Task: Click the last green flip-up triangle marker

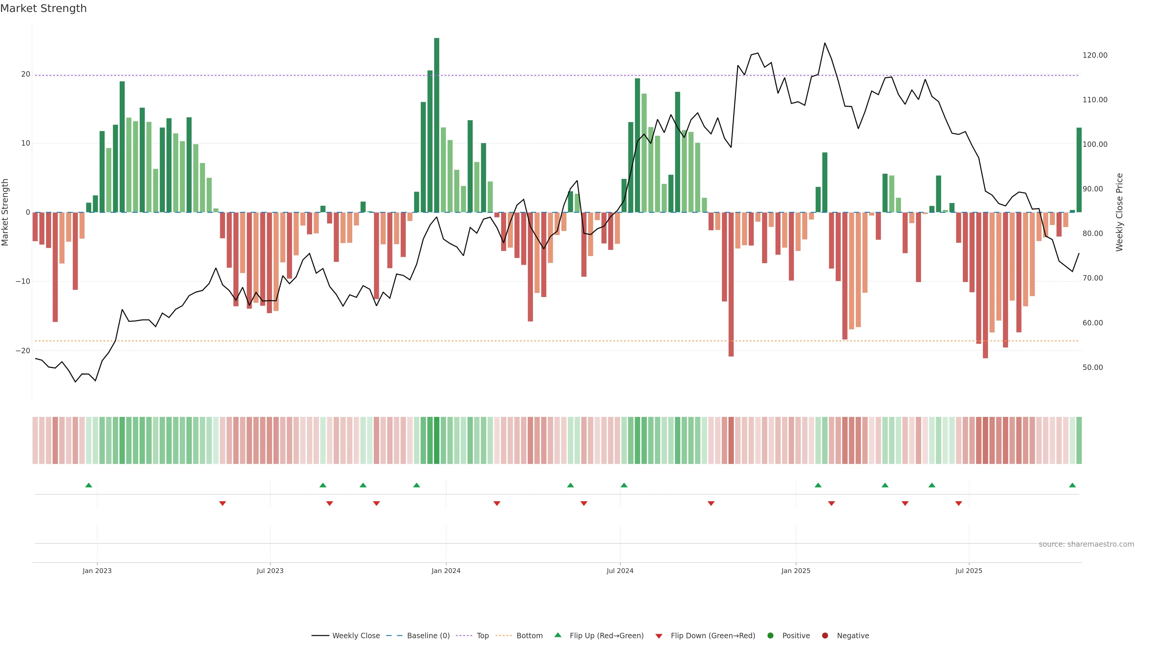Action: click(1072, 485)
